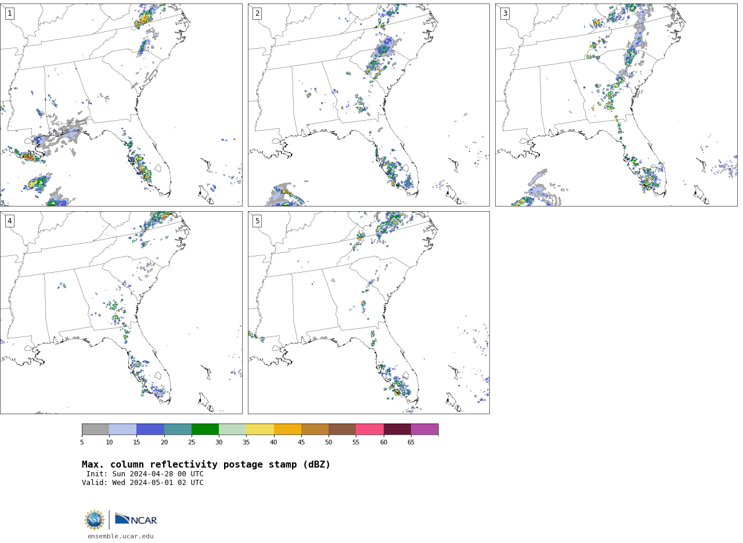Image resolution: width=743 pixels, height=543 pixels.
Task: Select the purple 65+ dBZ swatch
Action: pos(425,429)
